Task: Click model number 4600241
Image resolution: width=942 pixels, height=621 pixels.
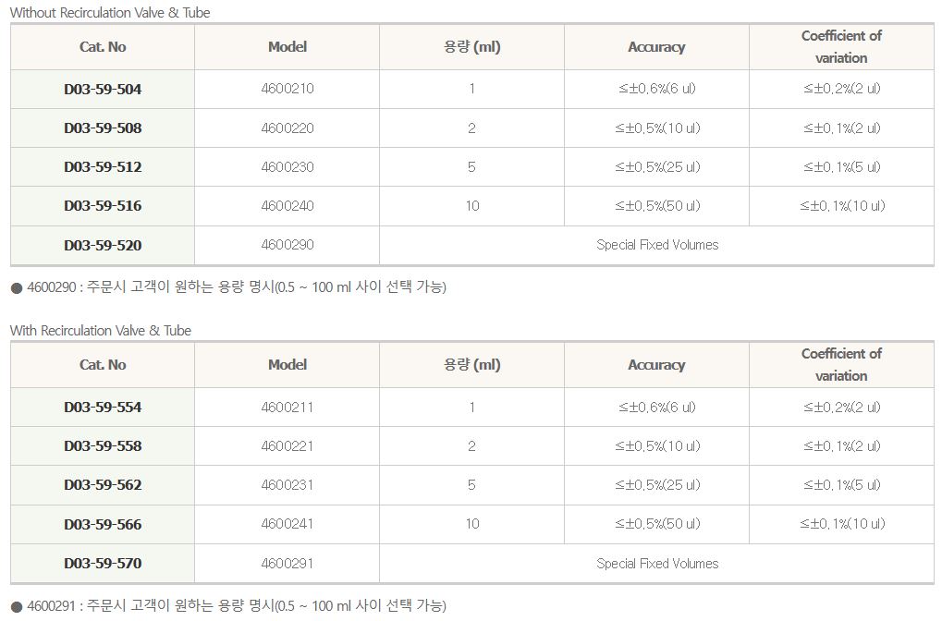Action: click(x=287, y=524)
